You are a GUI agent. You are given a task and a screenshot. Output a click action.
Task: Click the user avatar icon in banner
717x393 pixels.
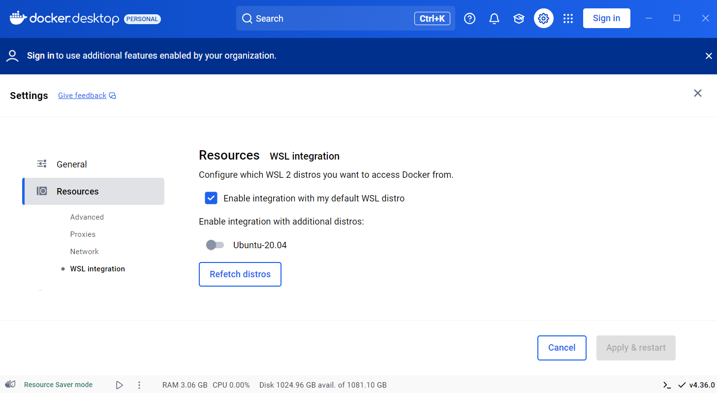(12, 56)
